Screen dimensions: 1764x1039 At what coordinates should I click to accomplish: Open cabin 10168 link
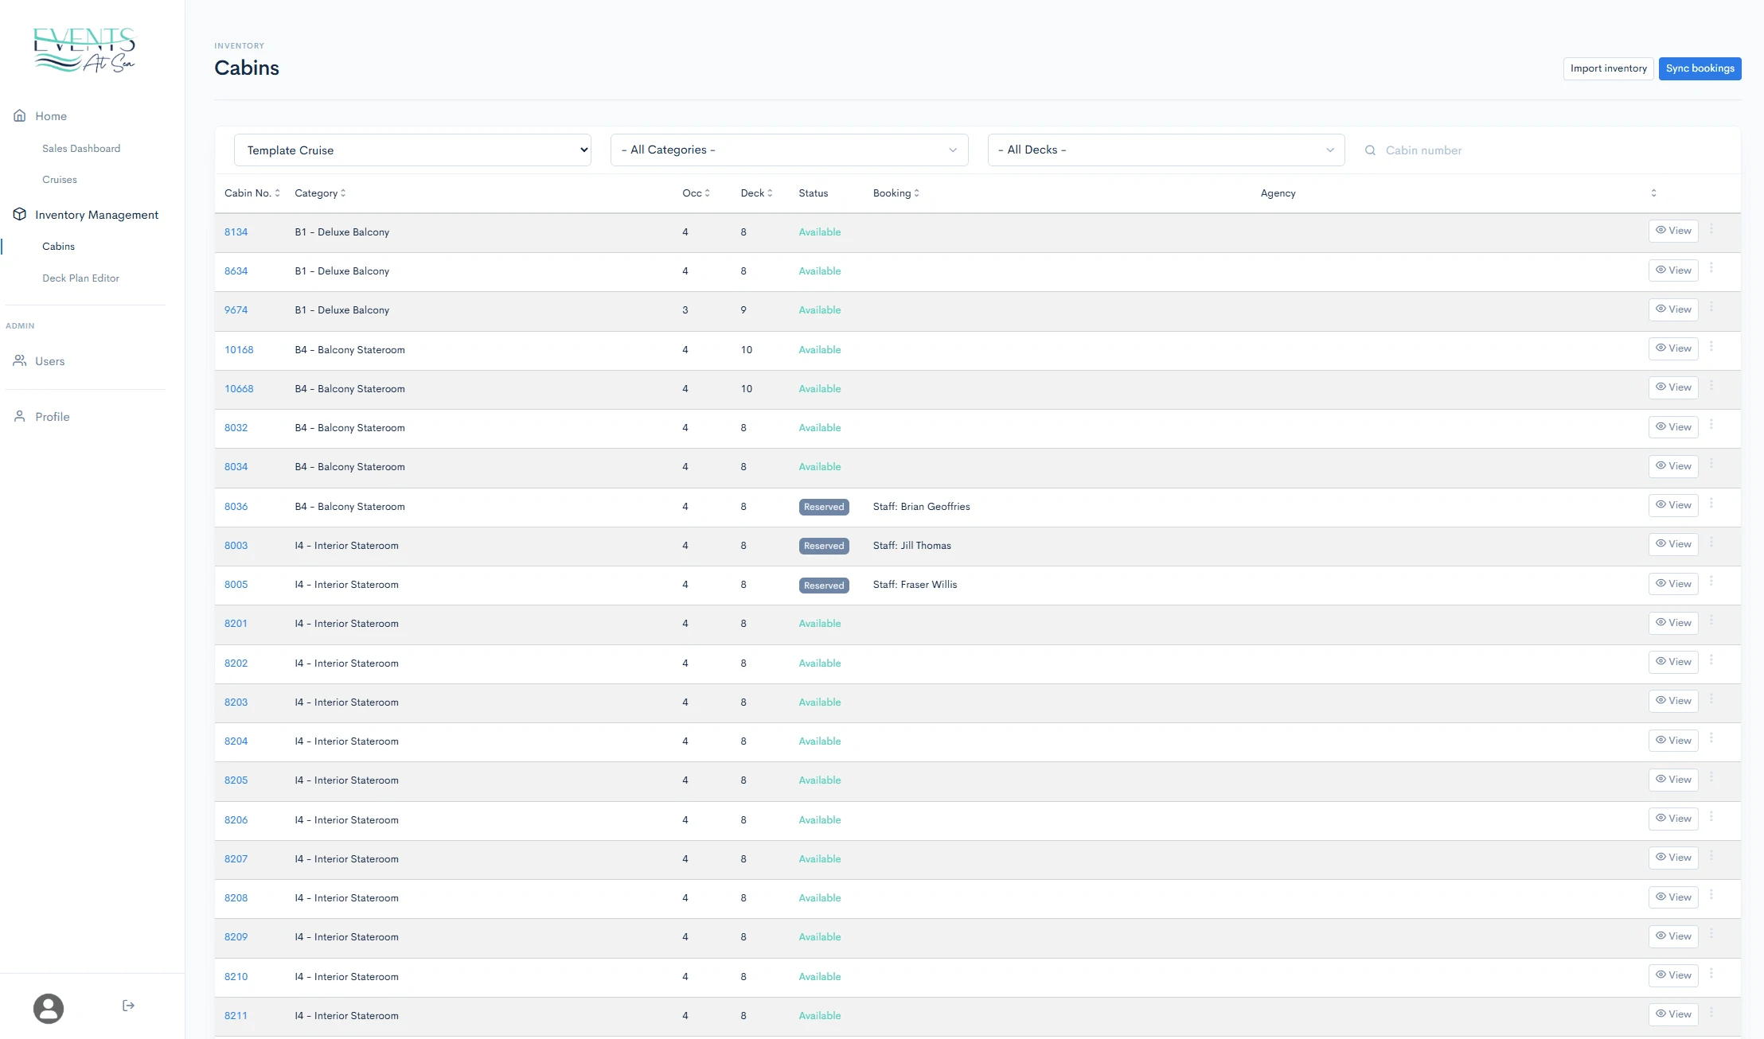(239, 350)
